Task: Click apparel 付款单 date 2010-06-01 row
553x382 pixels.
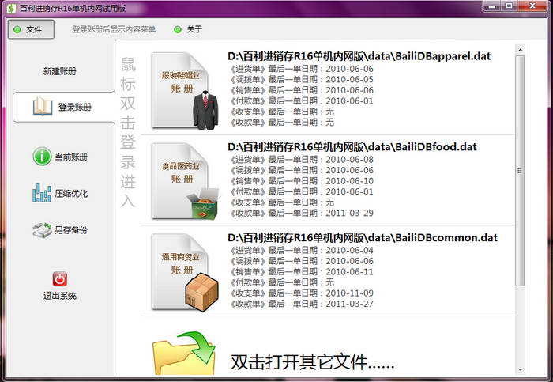Action: coord(301,101)
